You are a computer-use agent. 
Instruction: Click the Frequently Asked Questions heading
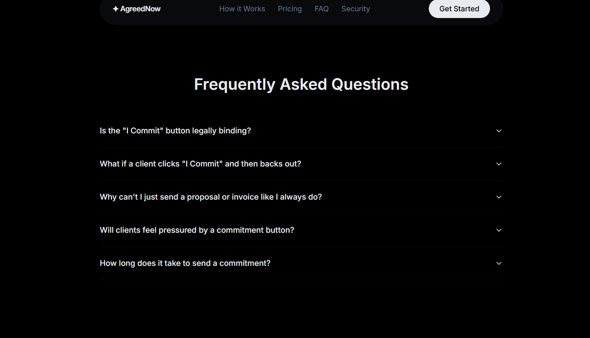[301, 84]
